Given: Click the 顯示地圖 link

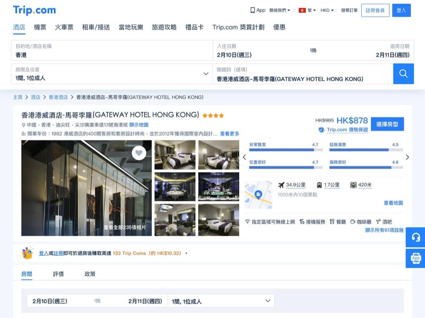Looking at the screenshot, I should coord(139,125).
